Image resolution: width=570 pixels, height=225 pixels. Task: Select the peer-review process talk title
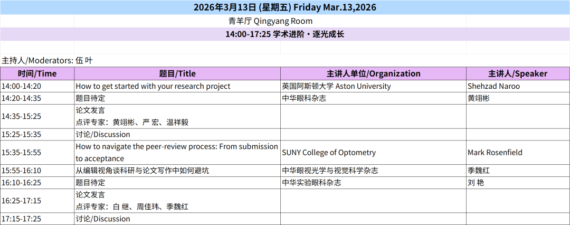(x=177, y=152)
